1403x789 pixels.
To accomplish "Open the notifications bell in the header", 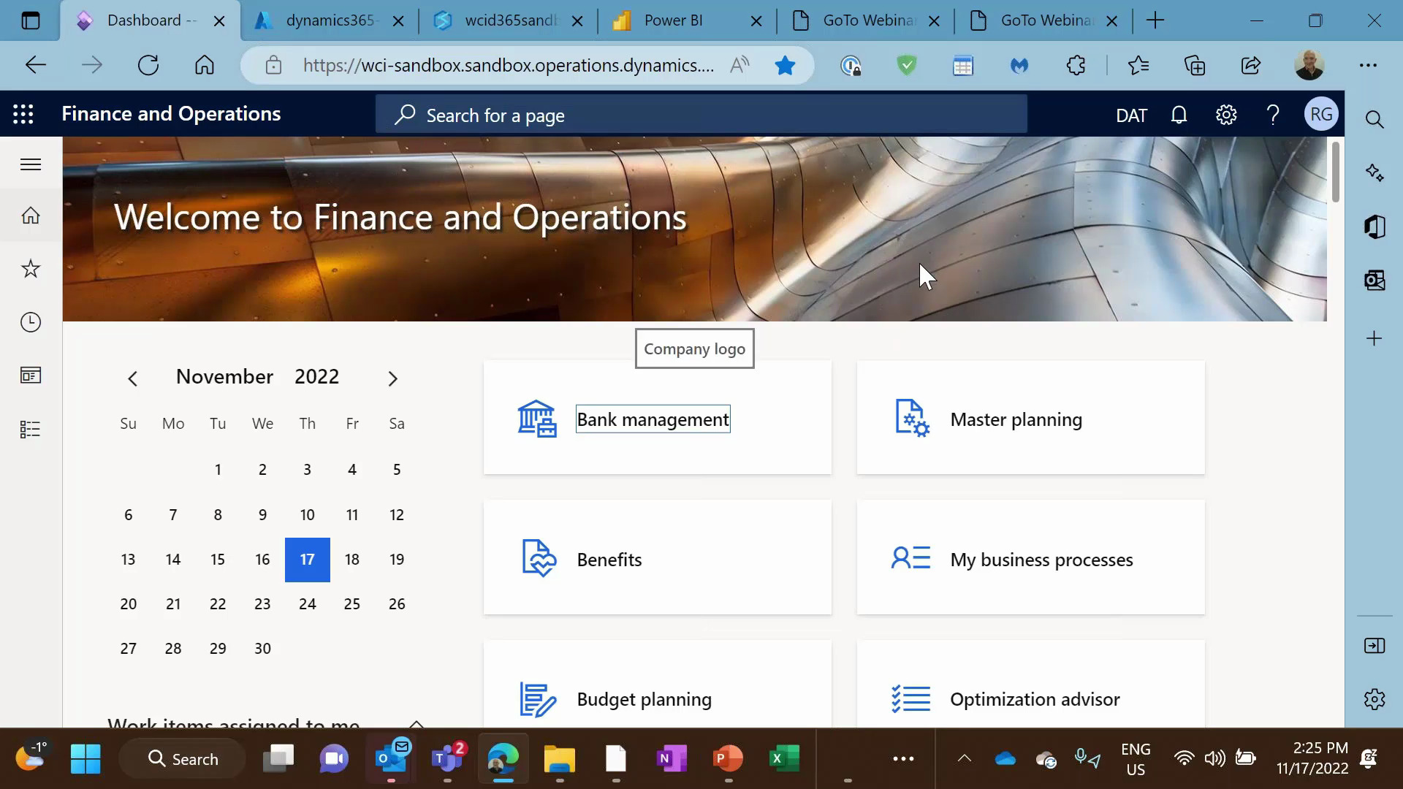I will click(x=1179, y=114).
